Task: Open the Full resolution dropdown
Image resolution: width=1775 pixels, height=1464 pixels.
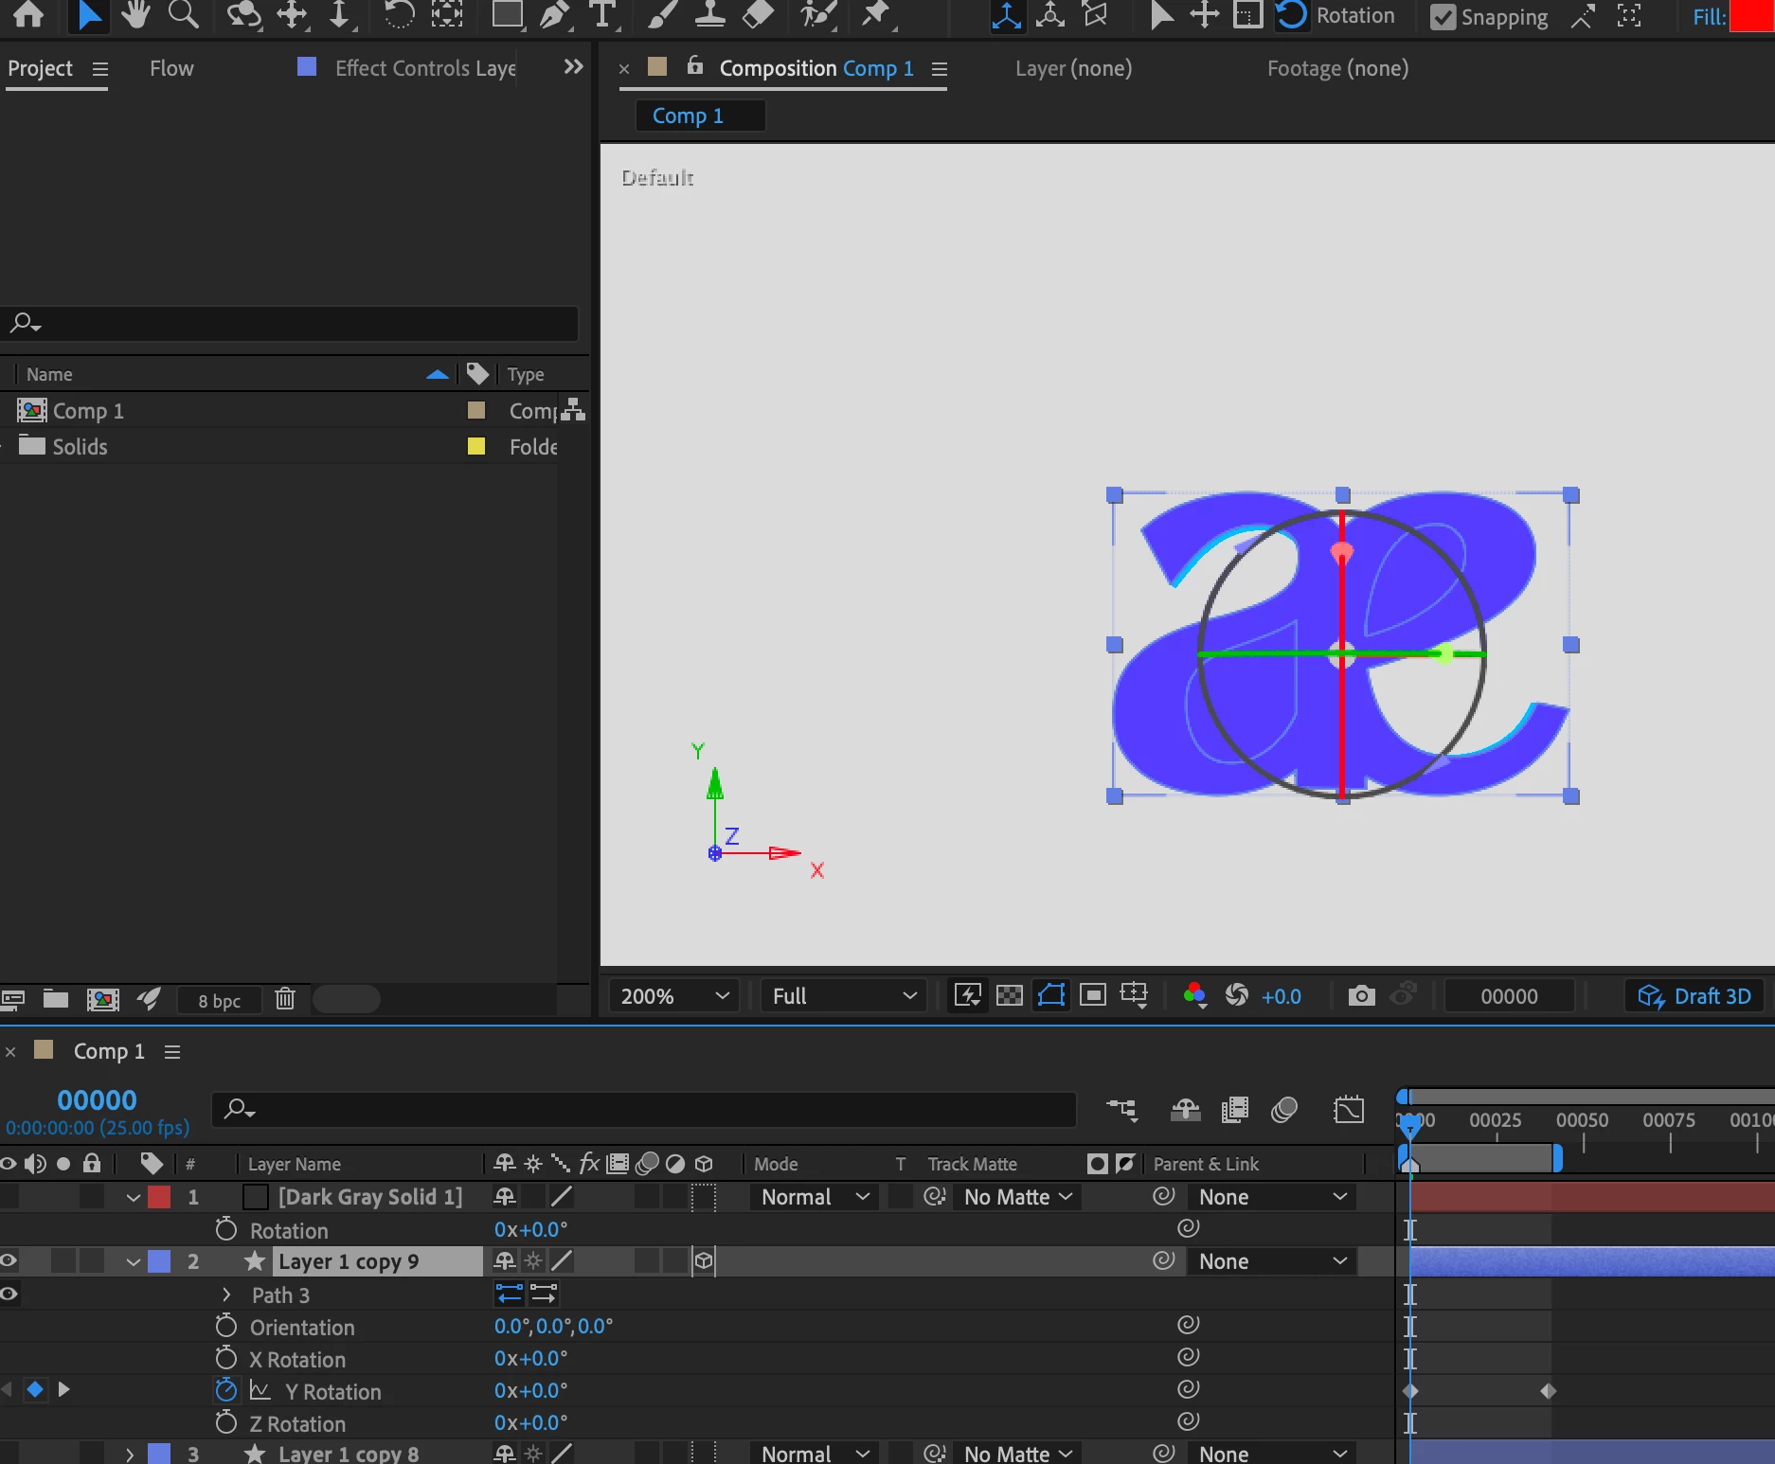Action: (843, 996)
